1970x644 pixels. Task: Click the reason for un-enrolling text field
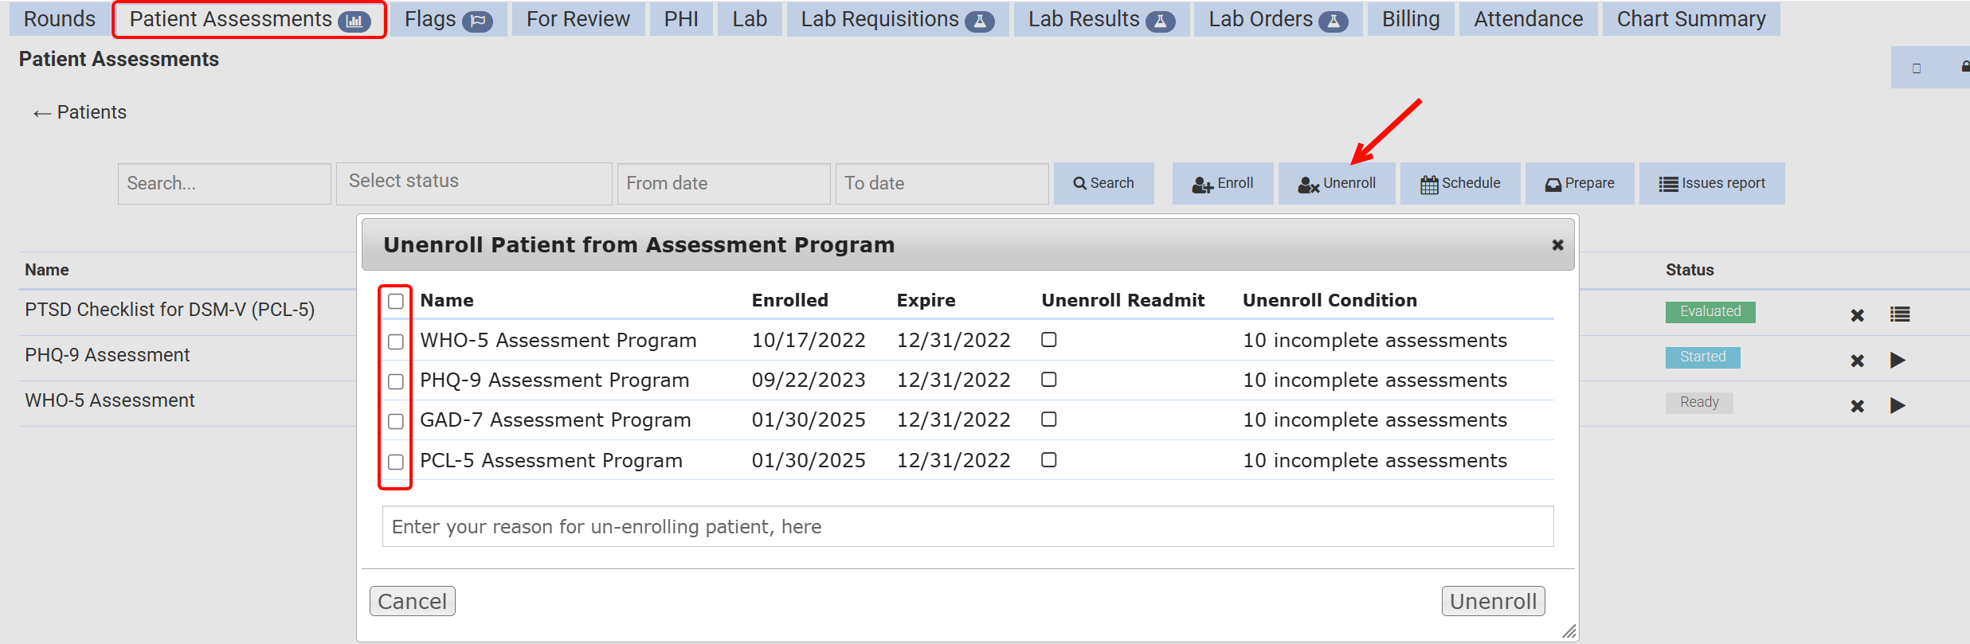point(967,527)
